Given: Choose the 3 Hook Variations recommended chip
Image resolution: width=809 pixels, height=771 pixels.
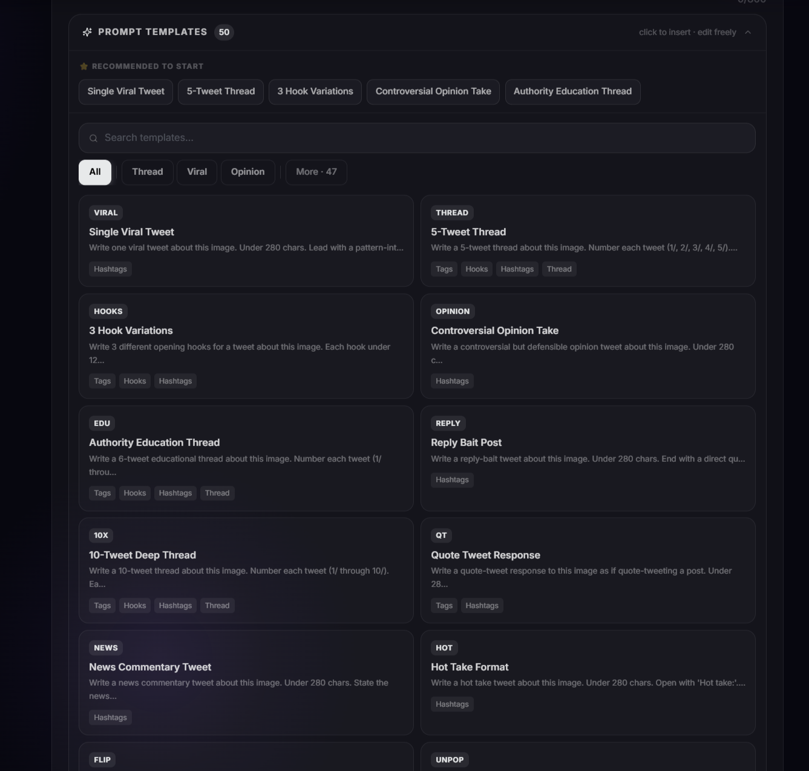Looking at the screenshot, I should [315, 91].
